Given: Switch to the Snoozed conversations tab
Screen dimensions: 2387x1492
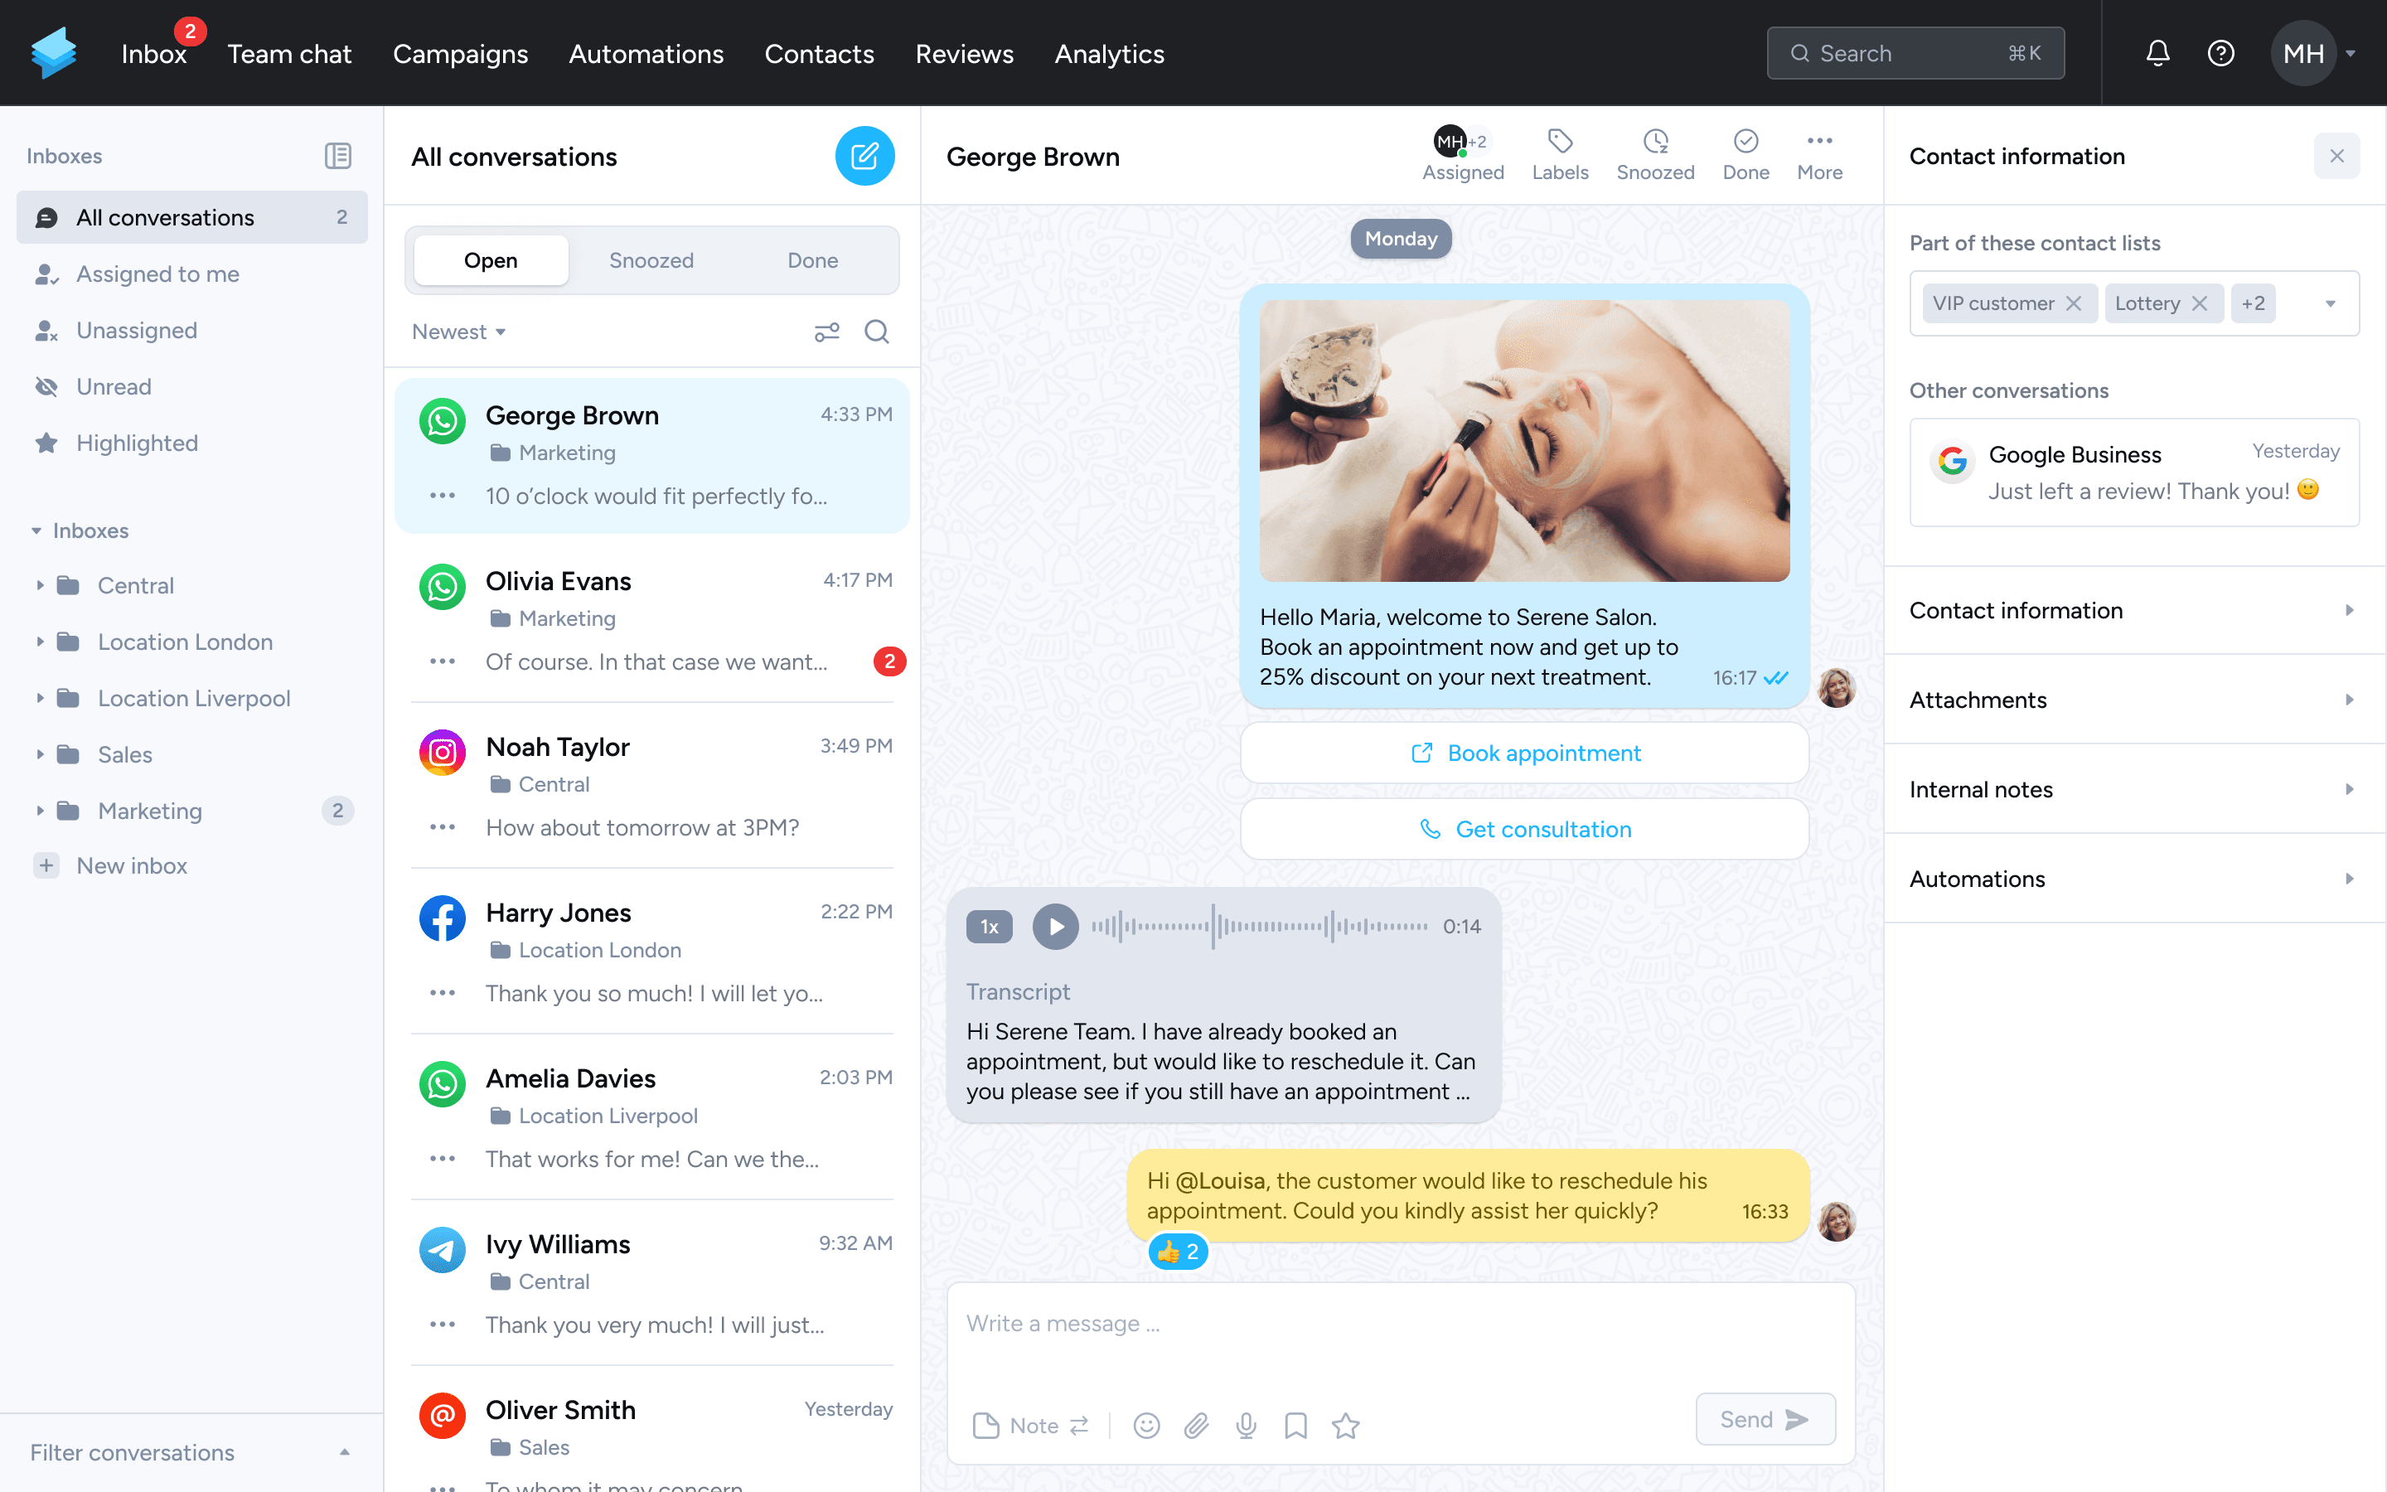Looking at the screenshot, I should pos(651,259).
